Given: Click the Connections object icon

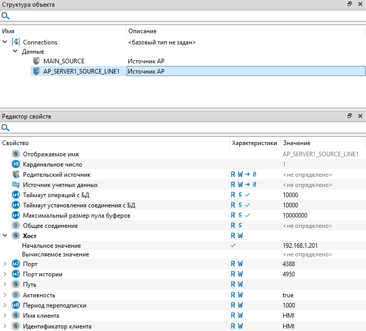Looking at the screenshot, I should click(15, 42).
